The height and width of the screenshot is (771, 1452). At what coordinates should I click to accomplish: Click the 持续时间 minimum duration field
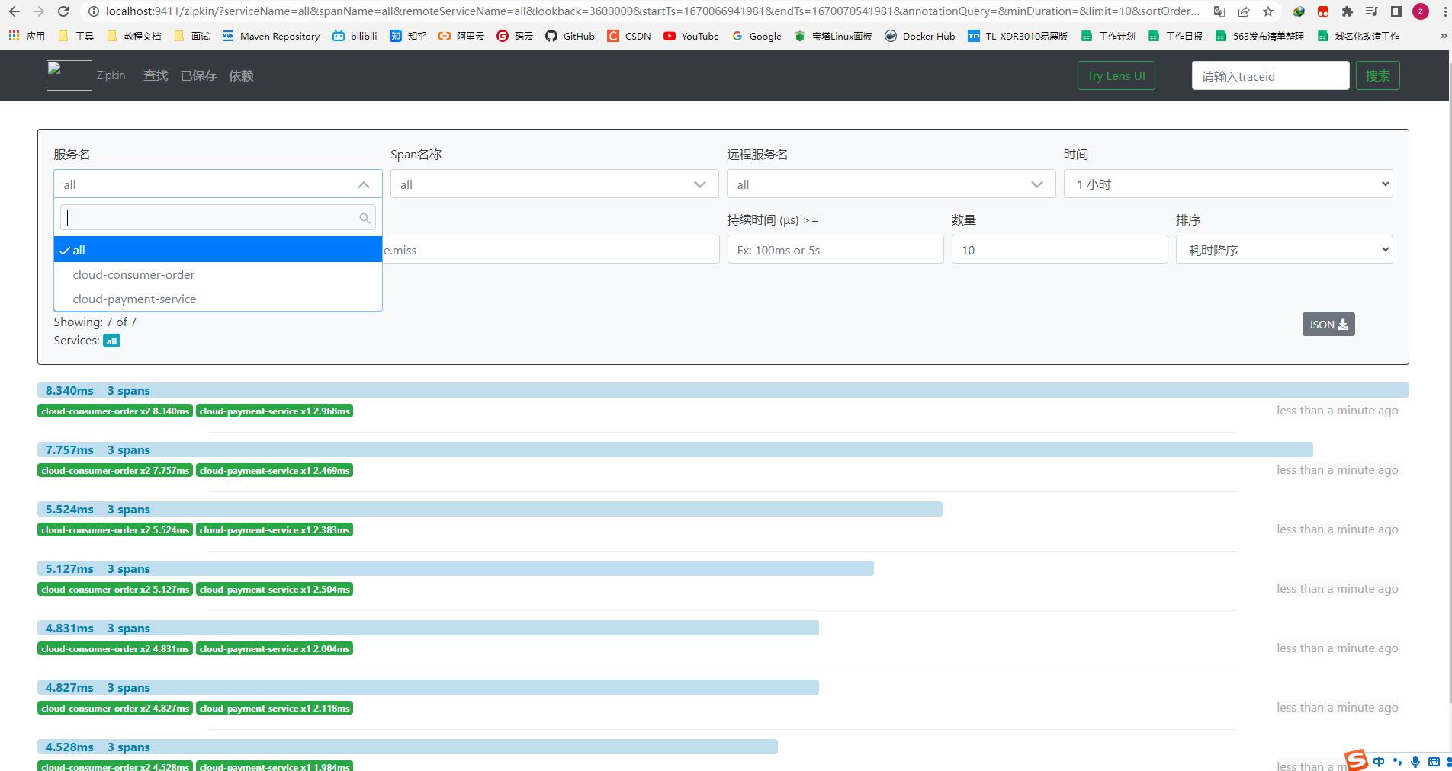(x=835, y=249)
